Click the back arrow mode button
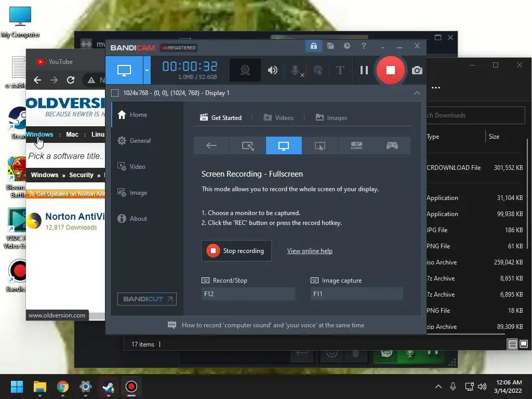Viewport: 532px width, 399px height. click(x=212, y=145)
